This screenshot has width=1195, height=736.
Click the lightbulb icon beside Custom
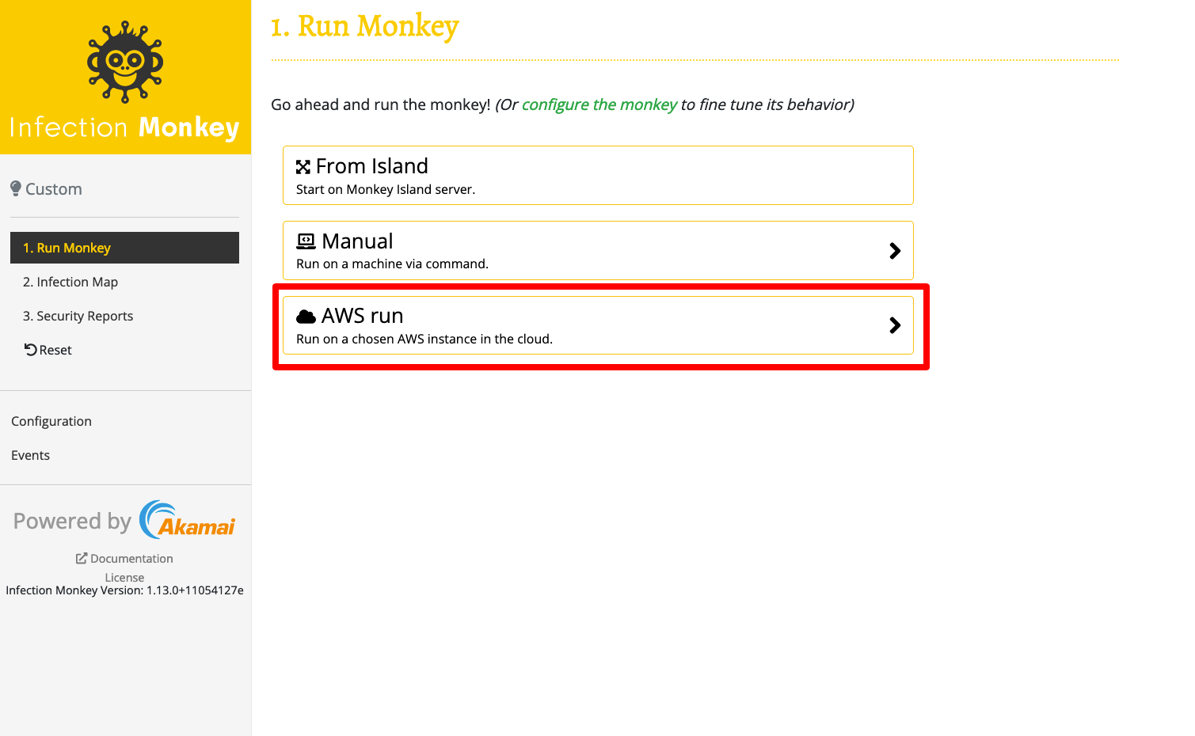(15, 188)
